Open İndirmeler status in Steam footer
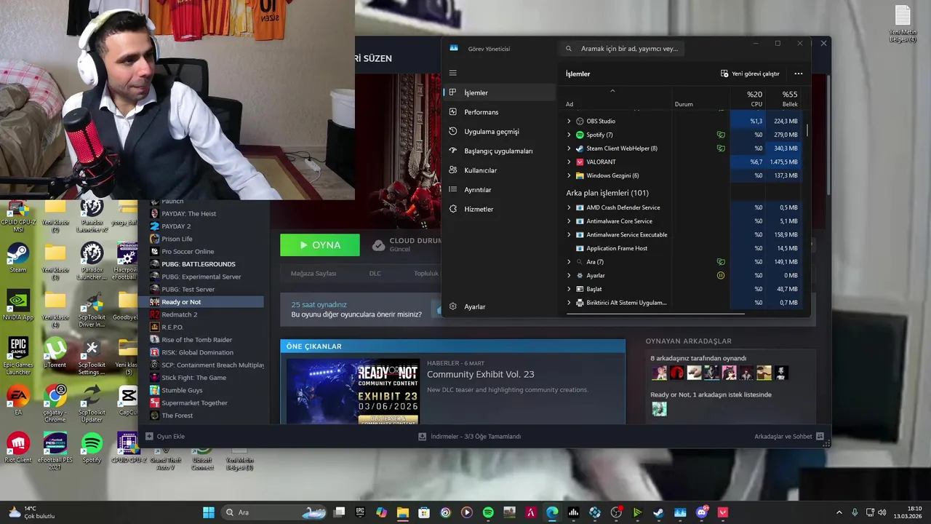Image resolution: width=931 pixels, height=524 pixels. pos(470,437)
